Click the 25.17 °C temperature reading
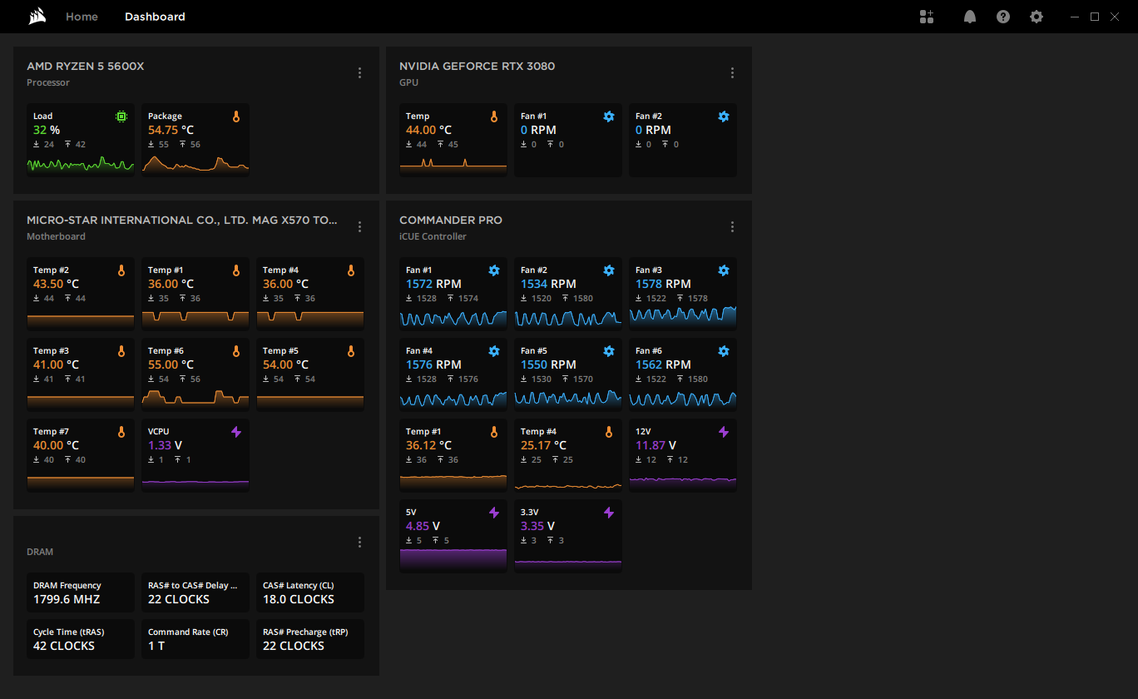 (544, 445)
